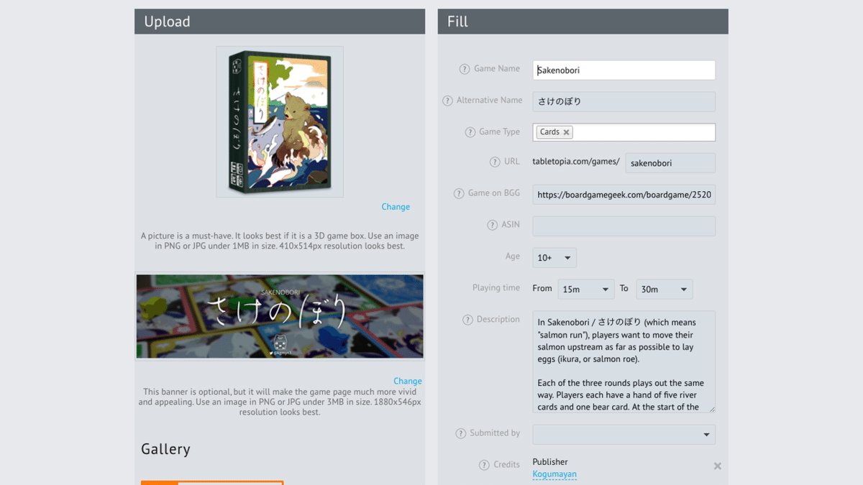Click the Upload panel header
The image size is (863, 485).
(280, 22)
